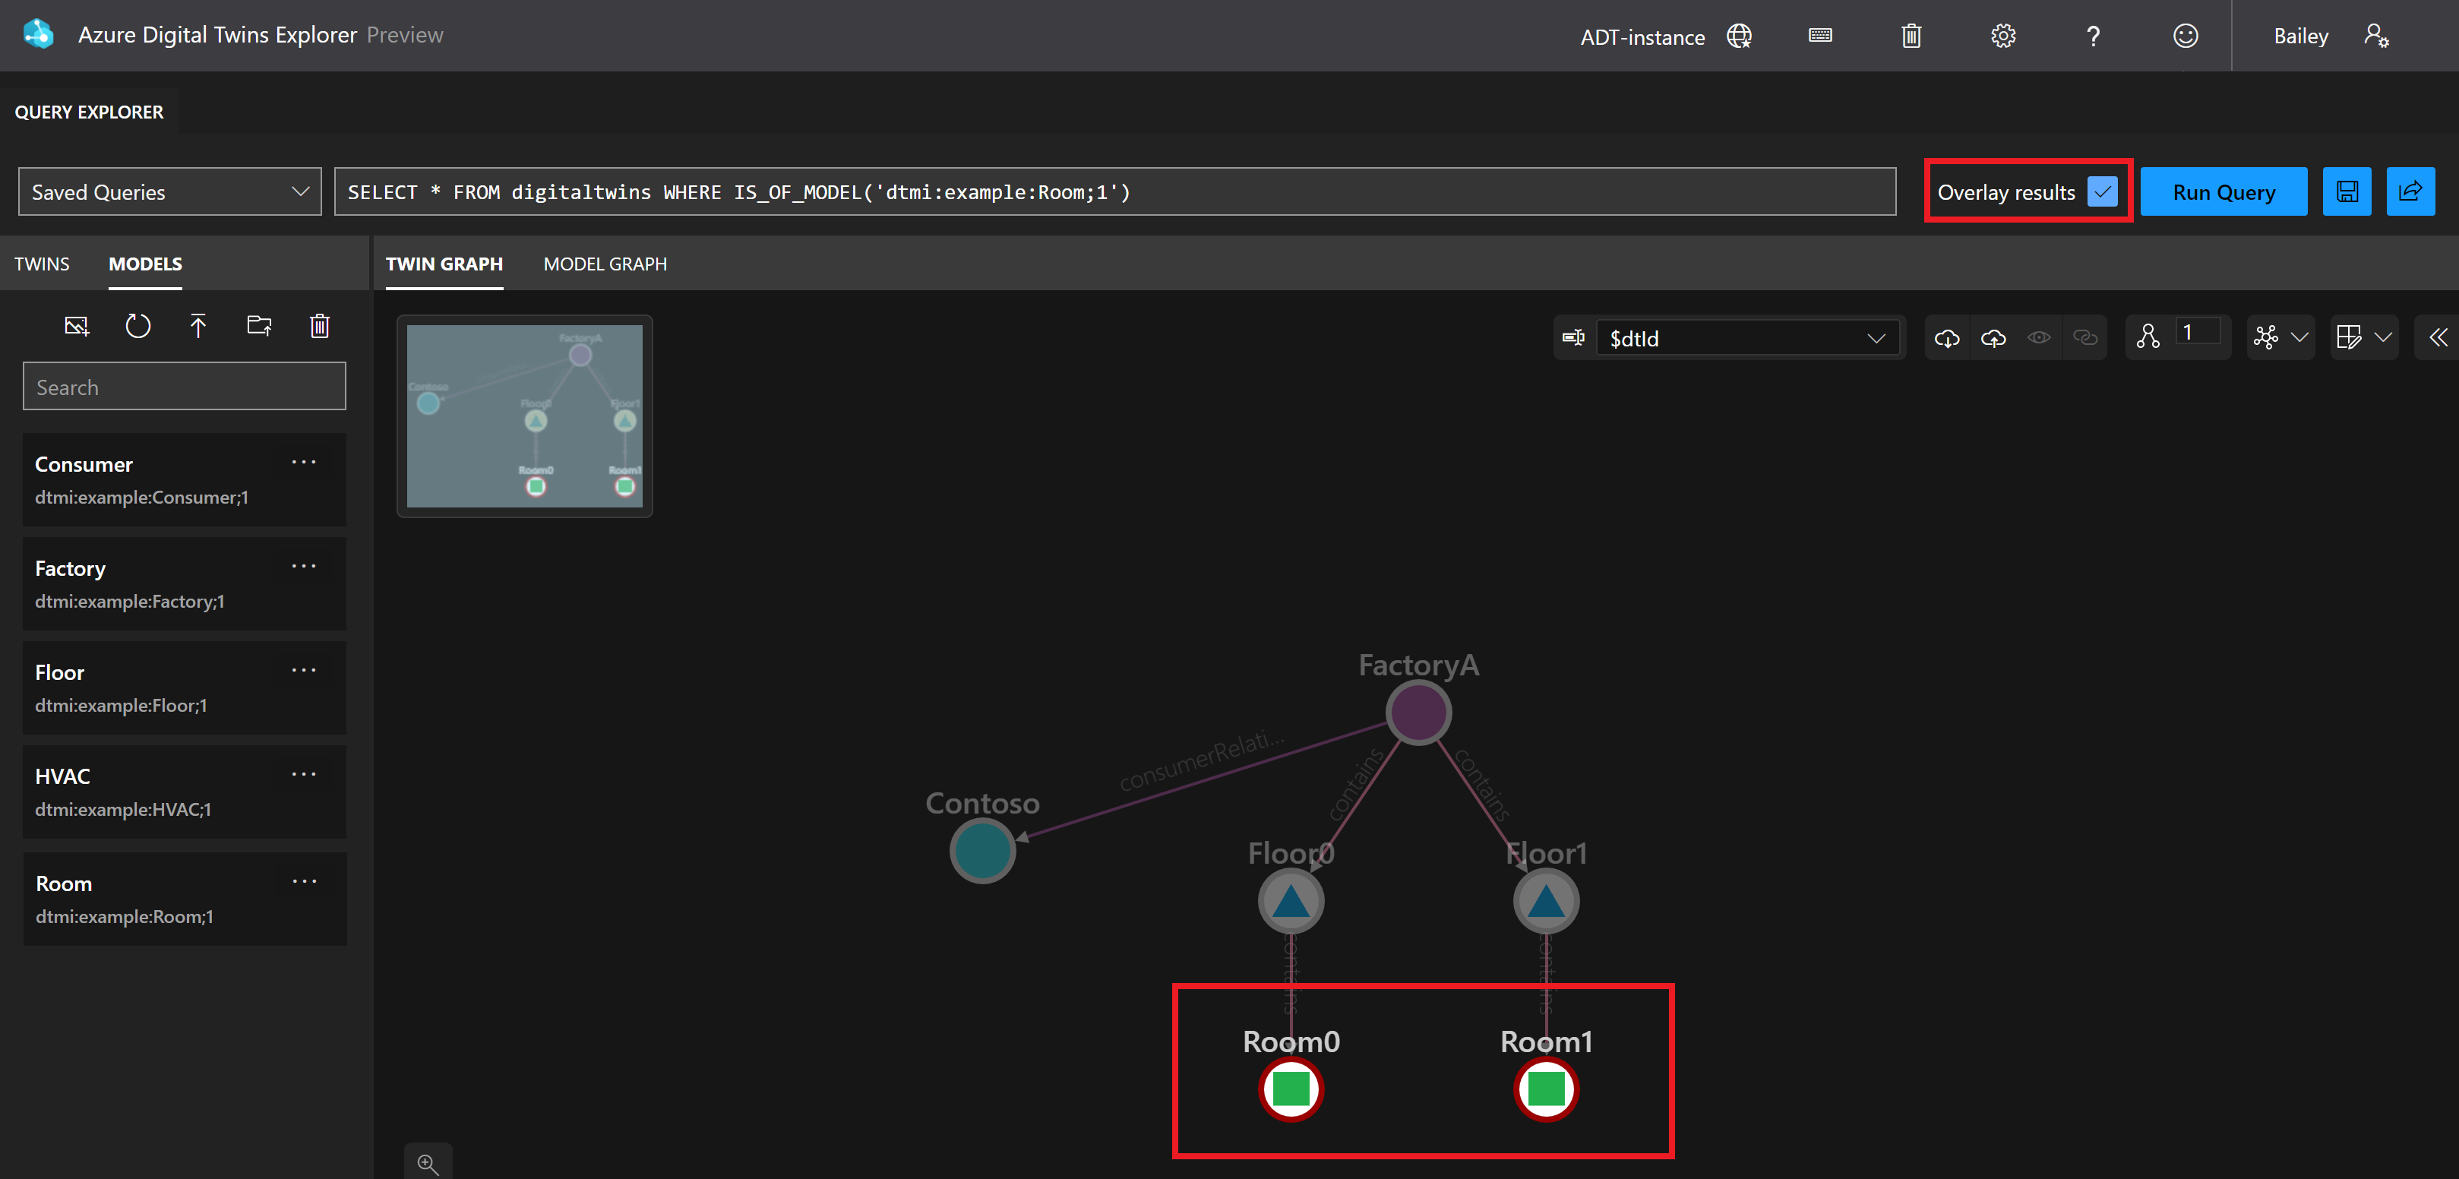Refresh the models list
2459x1179 pixels.
pyautogui.click(x=137, y=327)
